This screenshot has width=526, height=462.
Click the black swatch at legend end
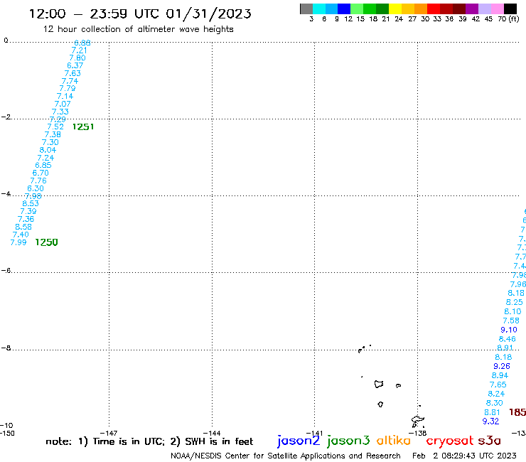pos(510,9)
